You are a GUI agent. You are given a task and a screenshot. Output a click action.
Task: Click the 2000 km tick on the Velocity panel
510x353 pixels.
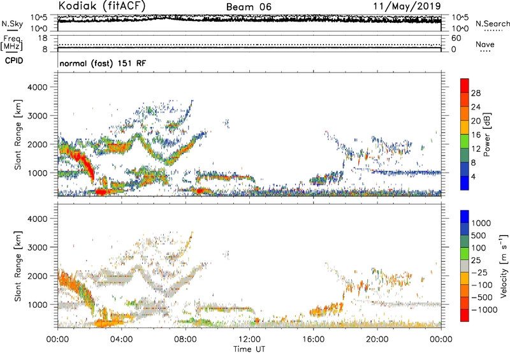click(37, 276)
